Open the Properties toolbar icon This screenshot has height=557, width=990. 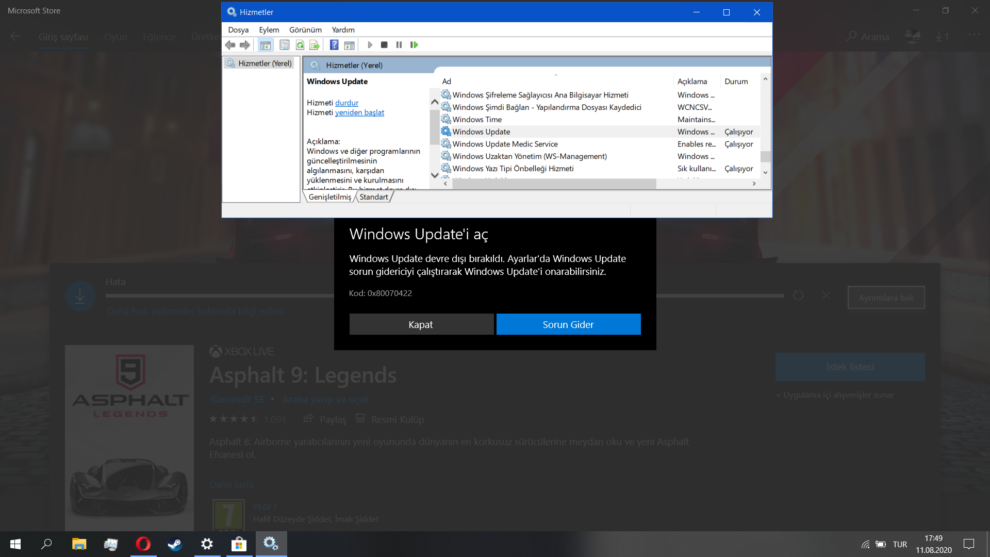284,45
